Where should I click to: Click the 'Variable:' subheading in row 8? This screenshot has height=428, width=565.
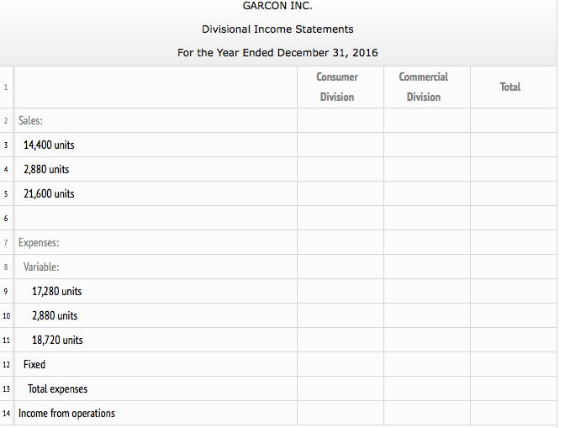(x=41, y=267)
